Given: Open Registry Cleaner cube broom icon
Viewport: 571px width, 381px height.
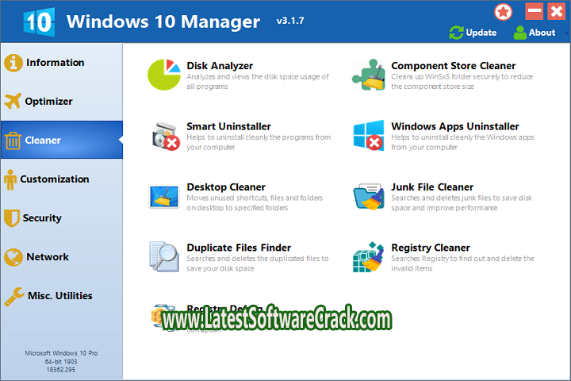Looking at the screenshot, I should (369, 256).
